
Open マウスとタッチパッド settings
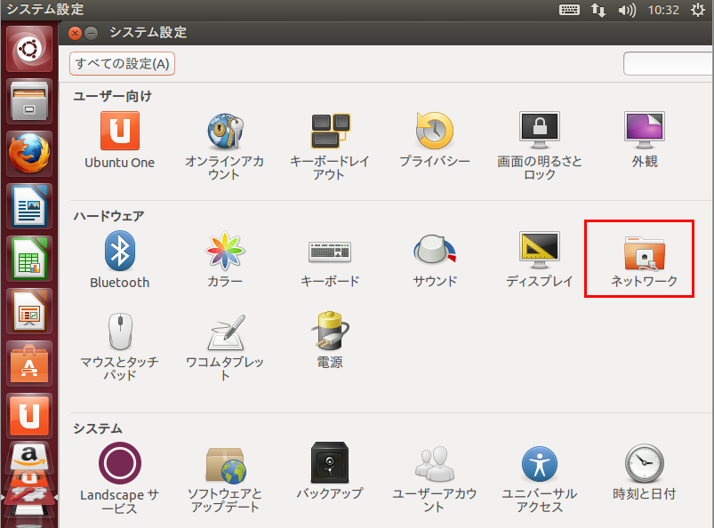click(120, 347)
